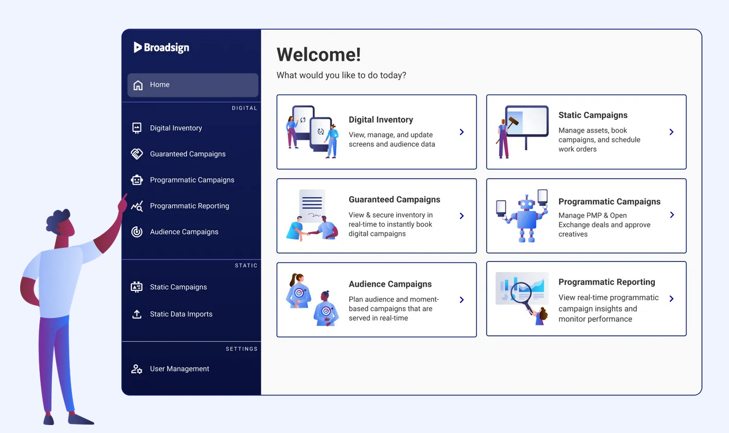729x433 pixels.
Task: Open Static Data Imports from the sidebar
Action: point(181,314)
